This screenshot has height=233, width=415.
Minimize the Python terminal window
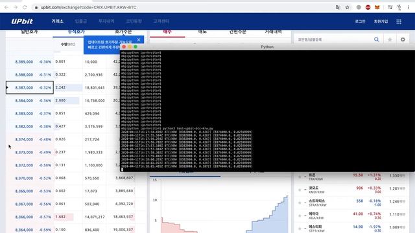(130, 47)
